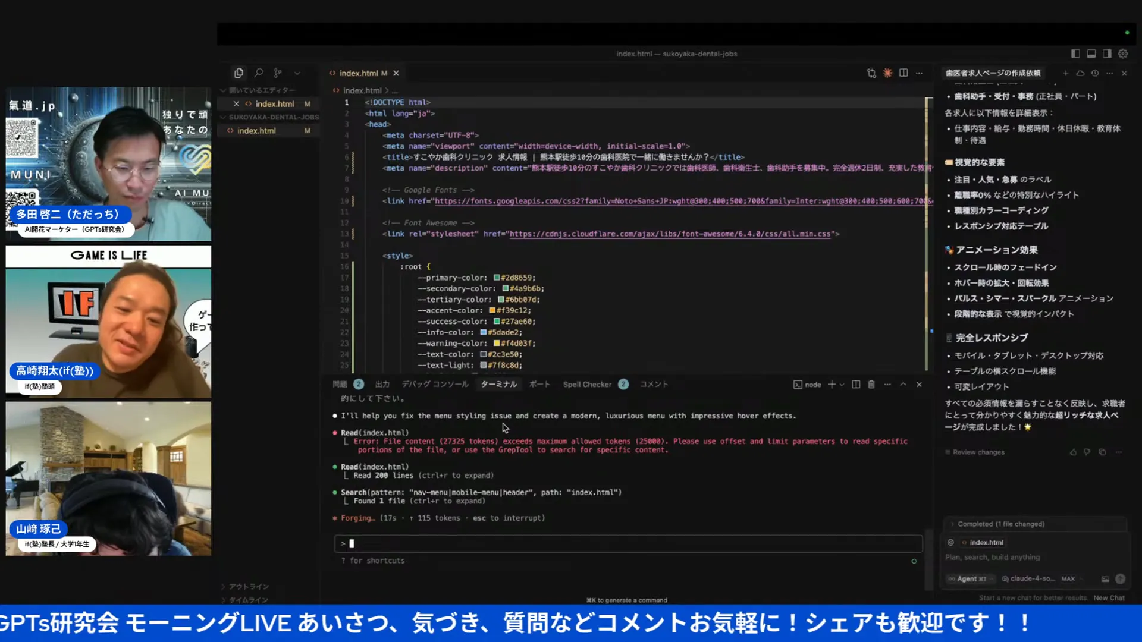Close the index.html editor tab
The image size is (1142, 642).
pos(396,73)
